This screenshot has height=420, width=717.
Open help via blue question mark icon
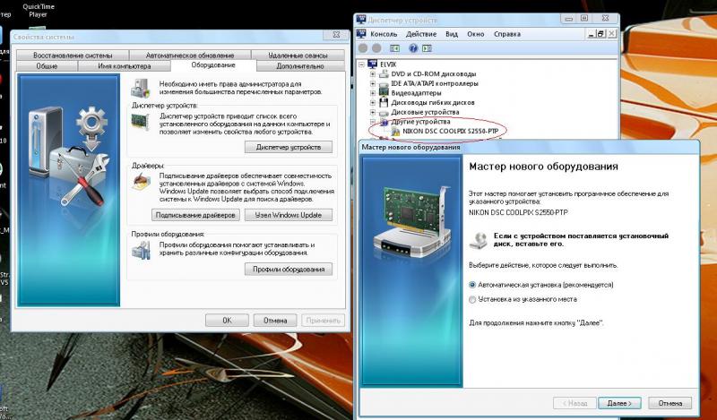413,48
